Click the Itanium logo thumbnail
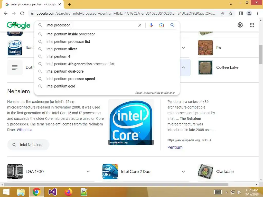This screenshot has height=197, width=263. pos(15,48)
